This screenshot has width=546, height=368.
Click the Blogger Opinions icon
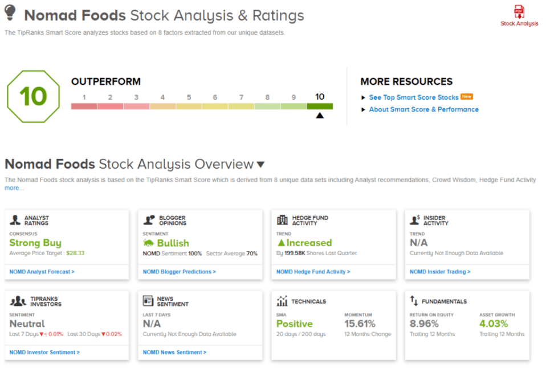point(149,220)
